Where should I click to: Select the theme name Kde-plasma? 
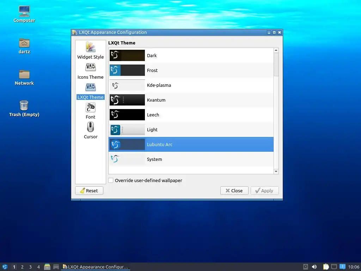click(x=159, y=85)
